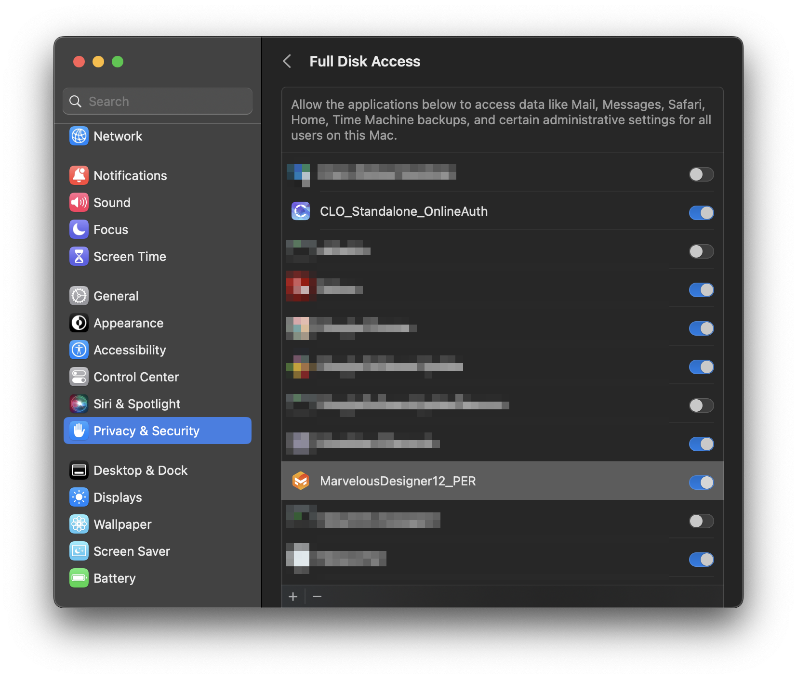Select the Notifications bell icon
This screenshot has height=679, width=797.
pyautogui.click(x=79, y=175)
